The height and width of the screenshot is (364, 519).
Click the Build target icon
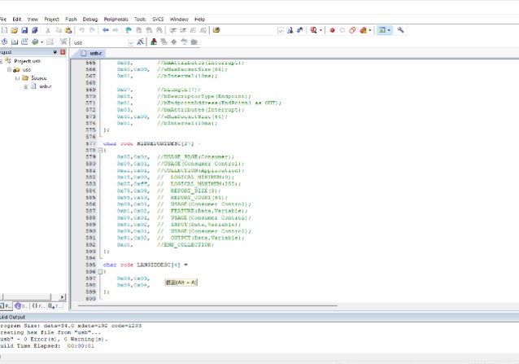[x=15, y=42]
